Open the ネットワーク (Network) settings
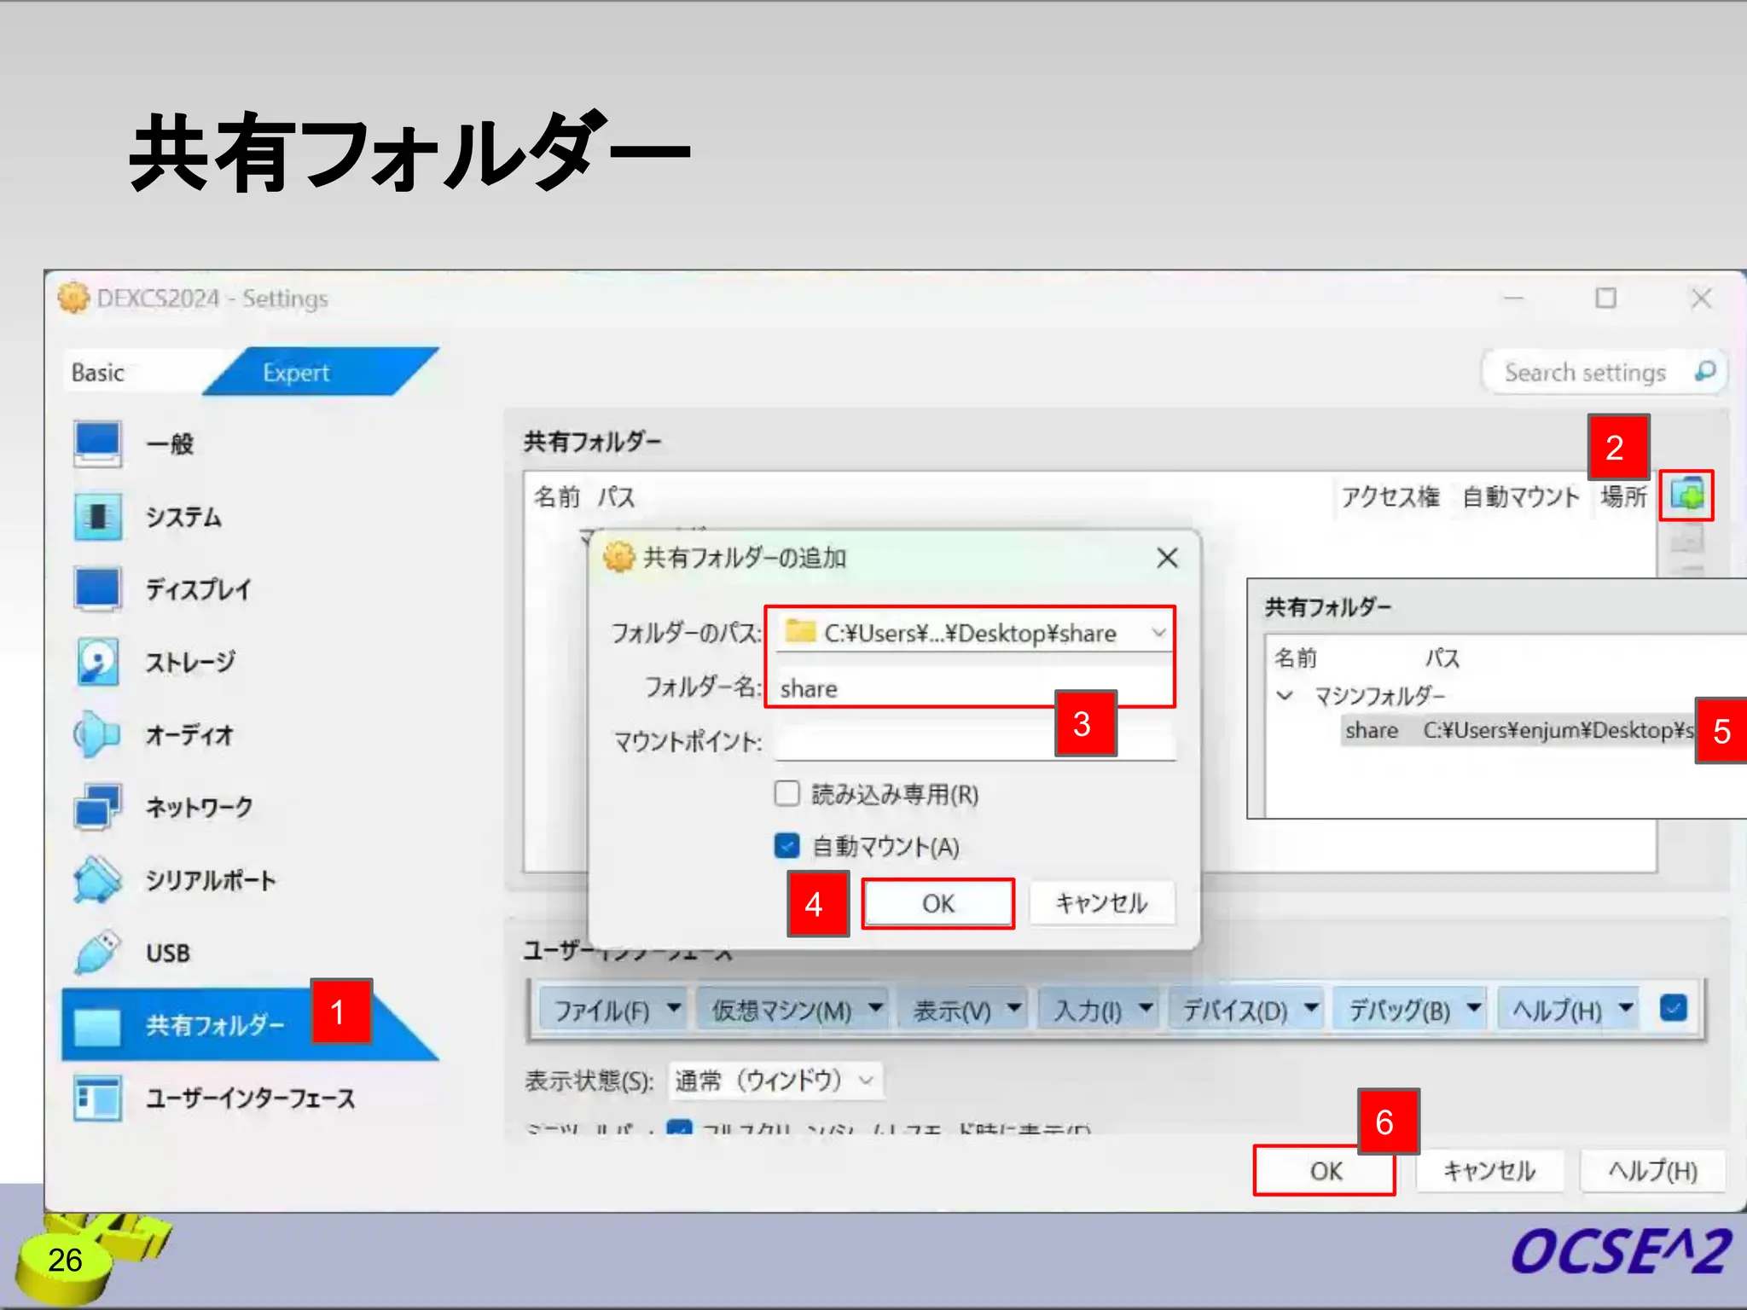Viewport: 1747px width, 1310px height. tap(198, 807)
